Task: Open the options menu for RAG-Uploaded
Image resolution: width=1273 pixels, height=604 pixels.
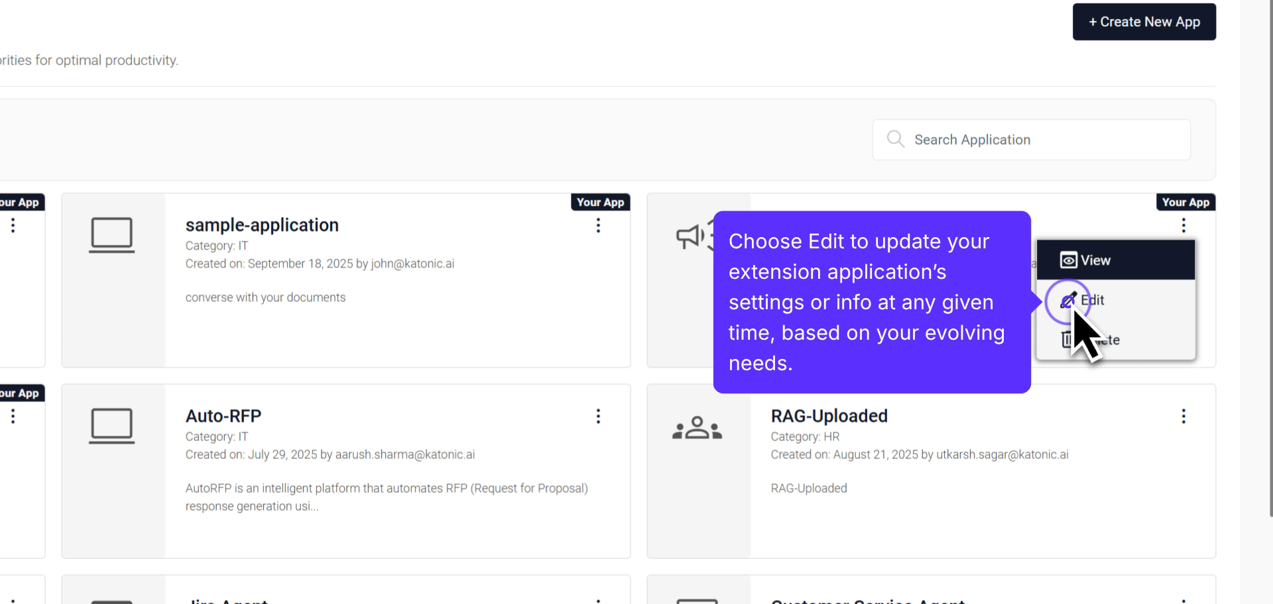Action: (1183, 416)
